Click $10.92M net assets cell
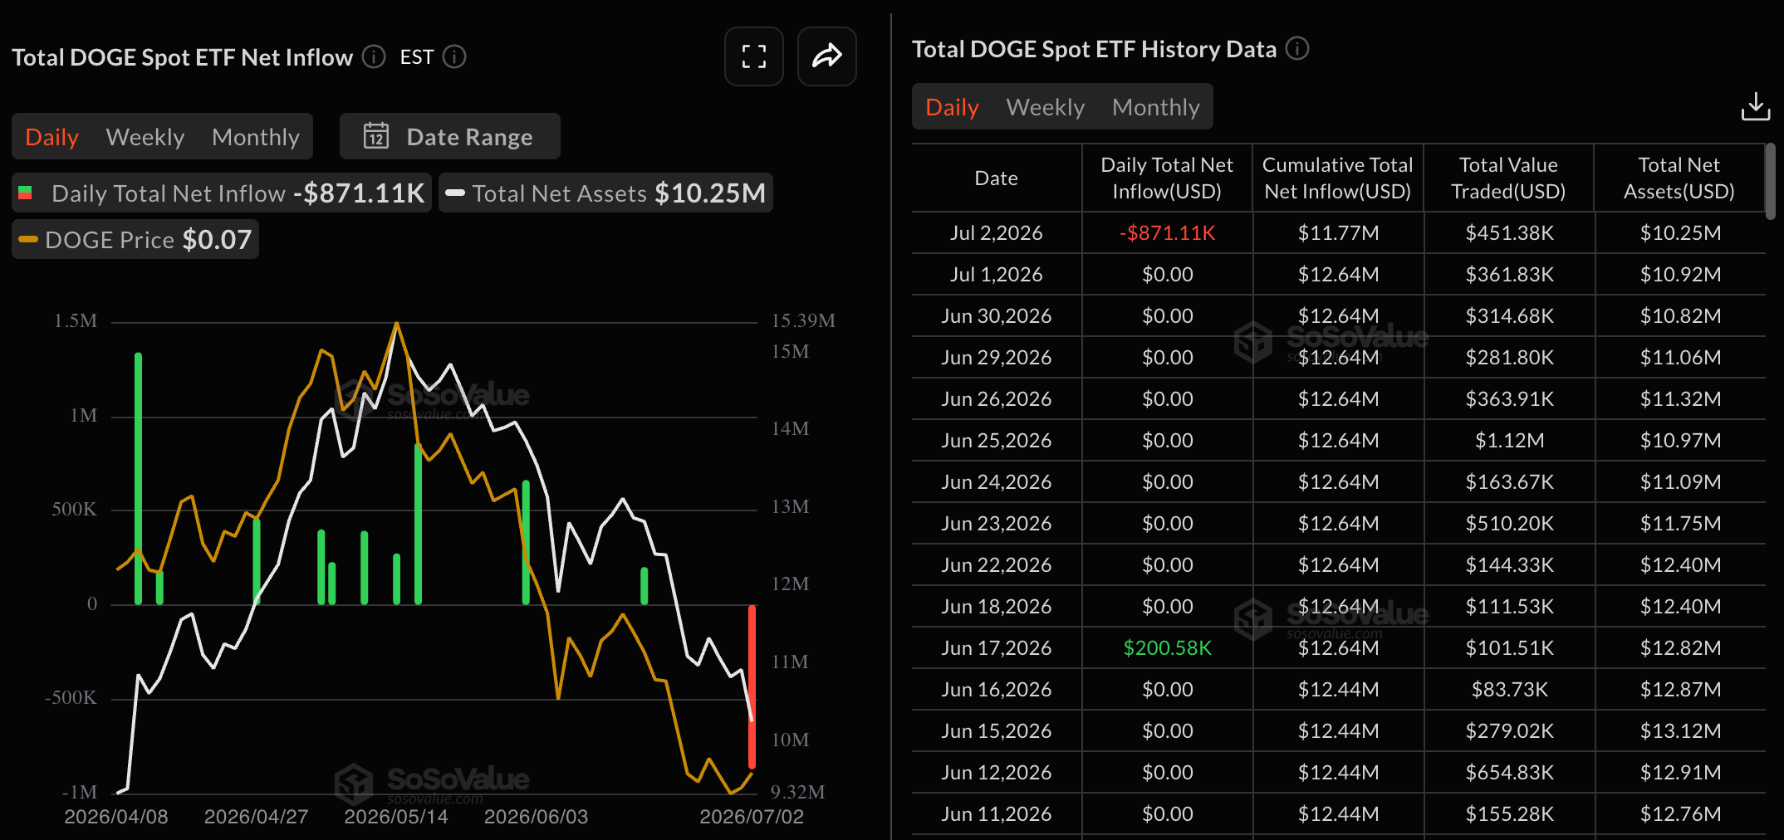1784x840 pixels. [x=1680, y=275]
